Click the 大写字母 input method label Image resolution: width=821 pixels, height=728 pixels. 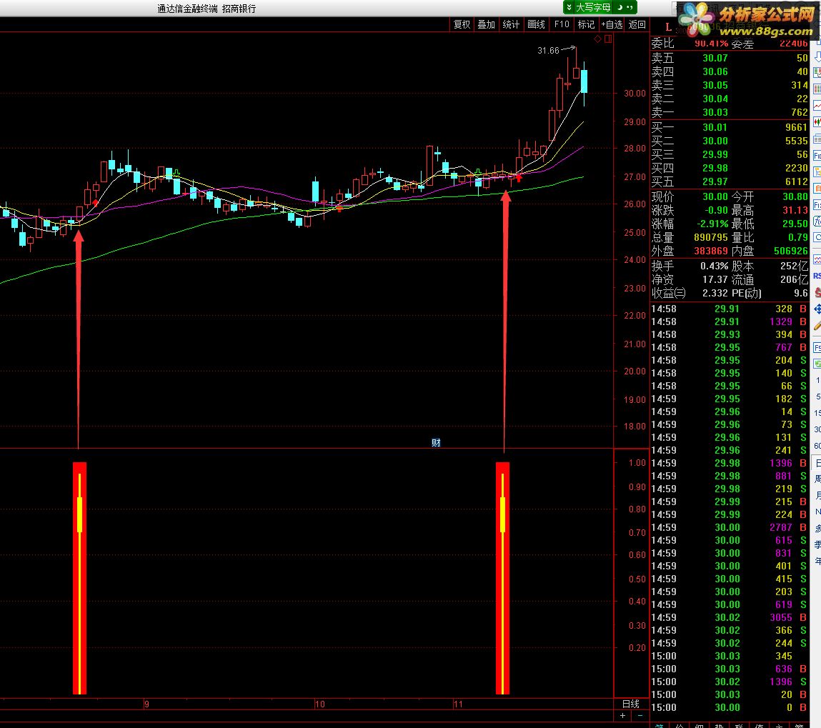593,7
